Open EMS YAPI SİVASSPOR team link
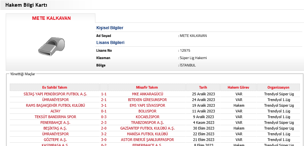 147,105
